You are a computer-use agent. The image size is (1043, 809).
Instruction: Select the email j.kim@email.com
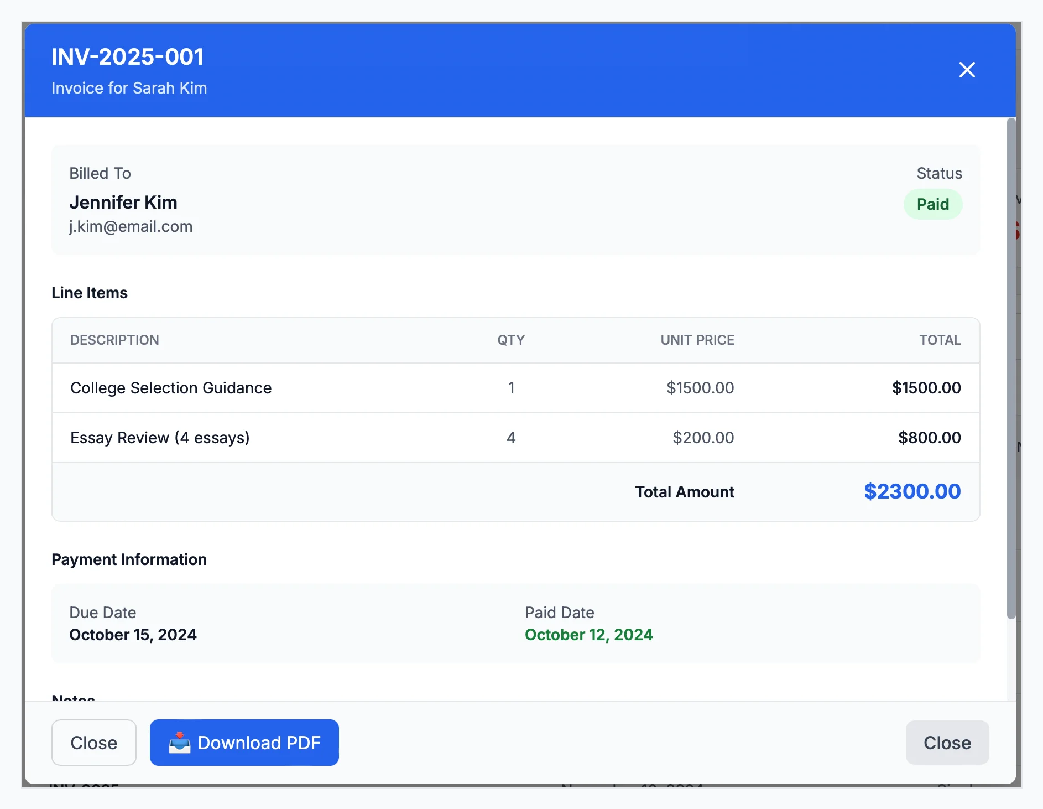tap(131, 226)
